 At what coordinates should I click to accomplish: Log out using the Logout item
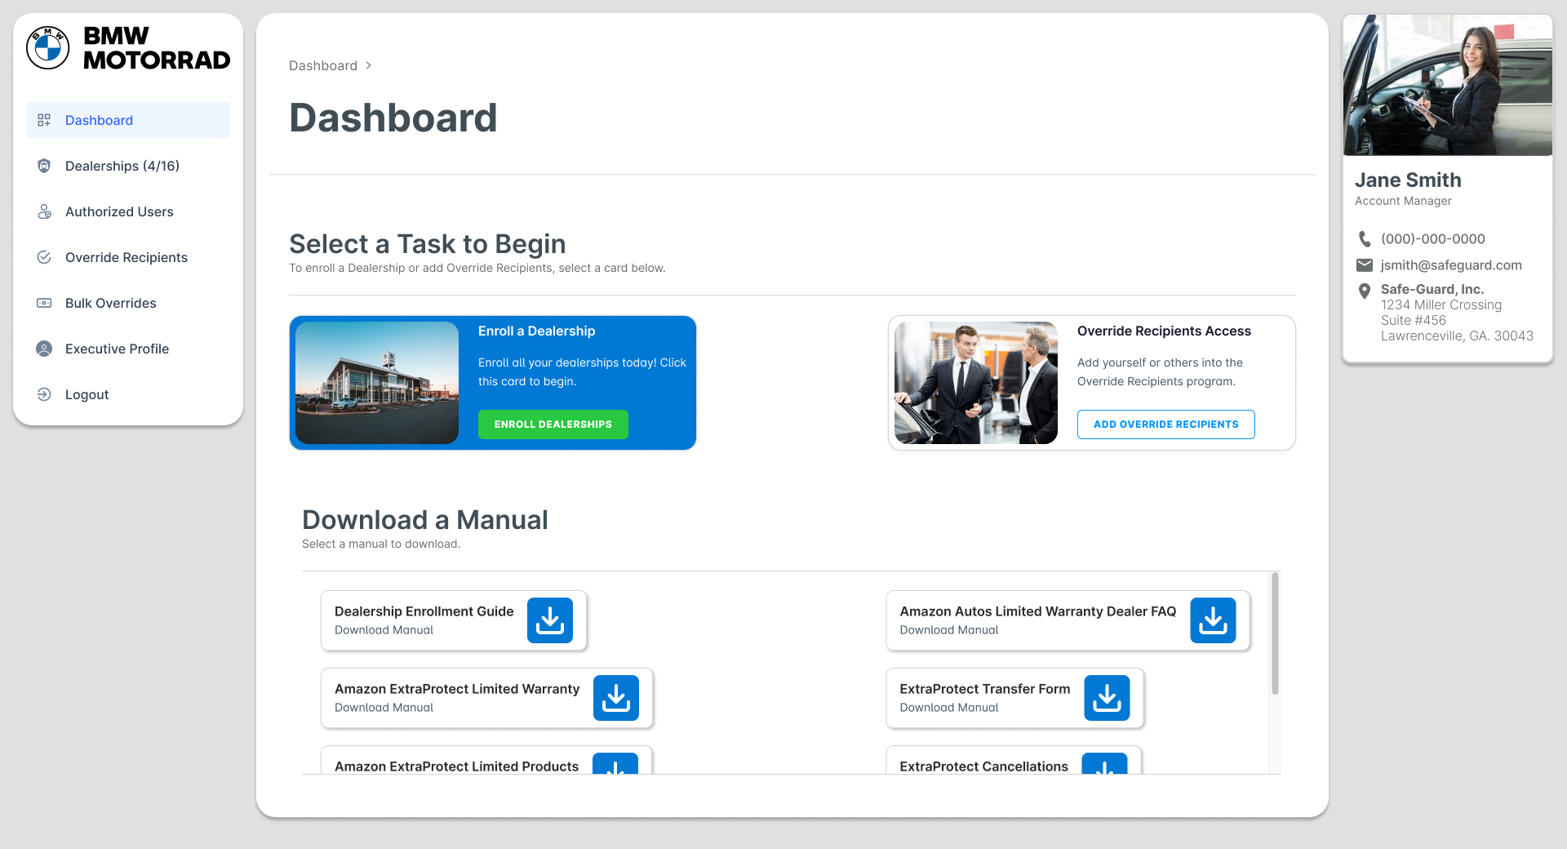pyautogui.click(x=87, y=394)
